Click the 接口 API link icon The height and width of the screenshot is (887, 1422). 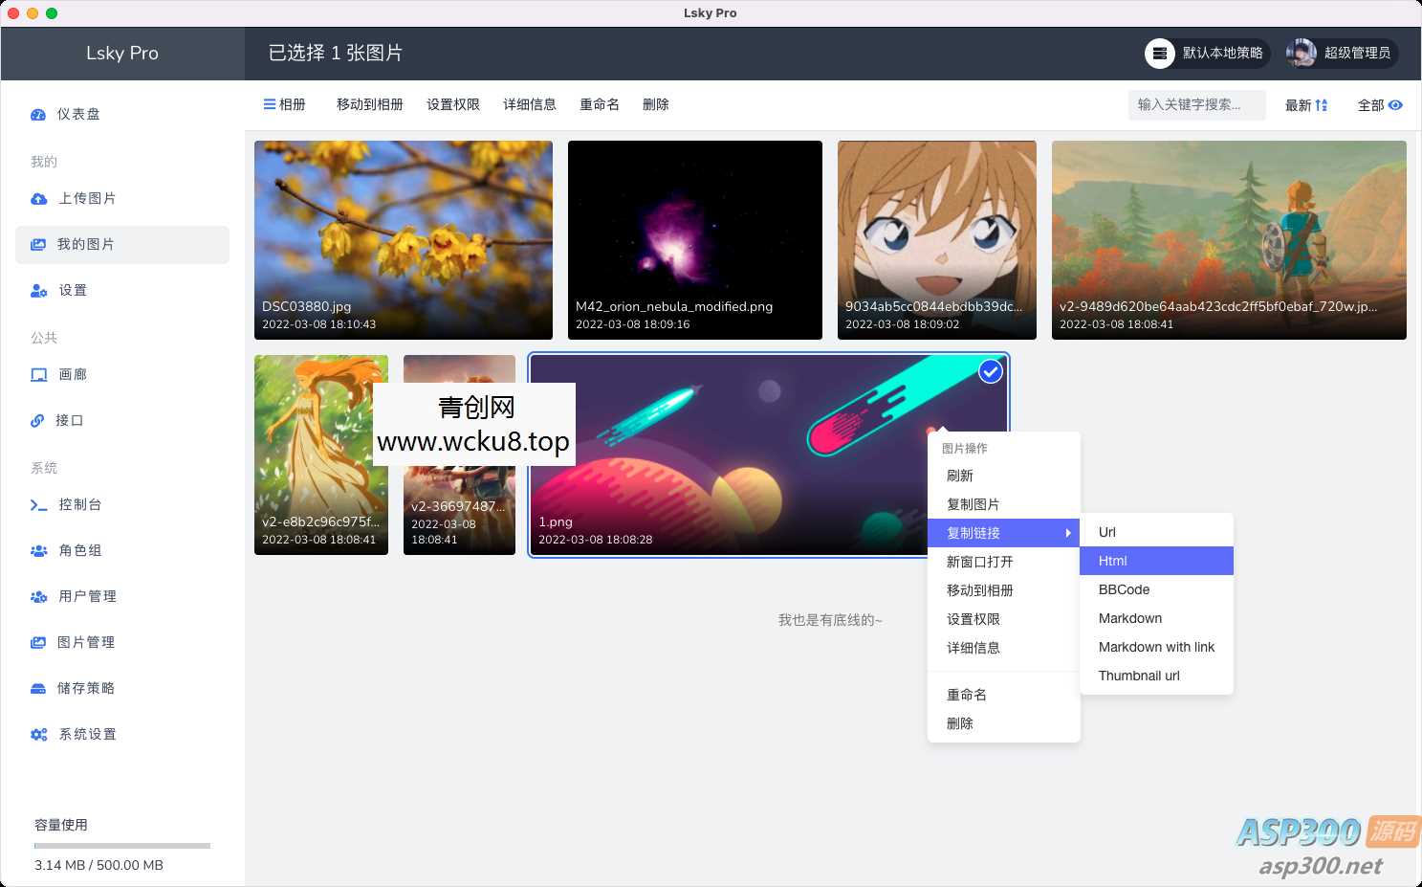point(38,420)
